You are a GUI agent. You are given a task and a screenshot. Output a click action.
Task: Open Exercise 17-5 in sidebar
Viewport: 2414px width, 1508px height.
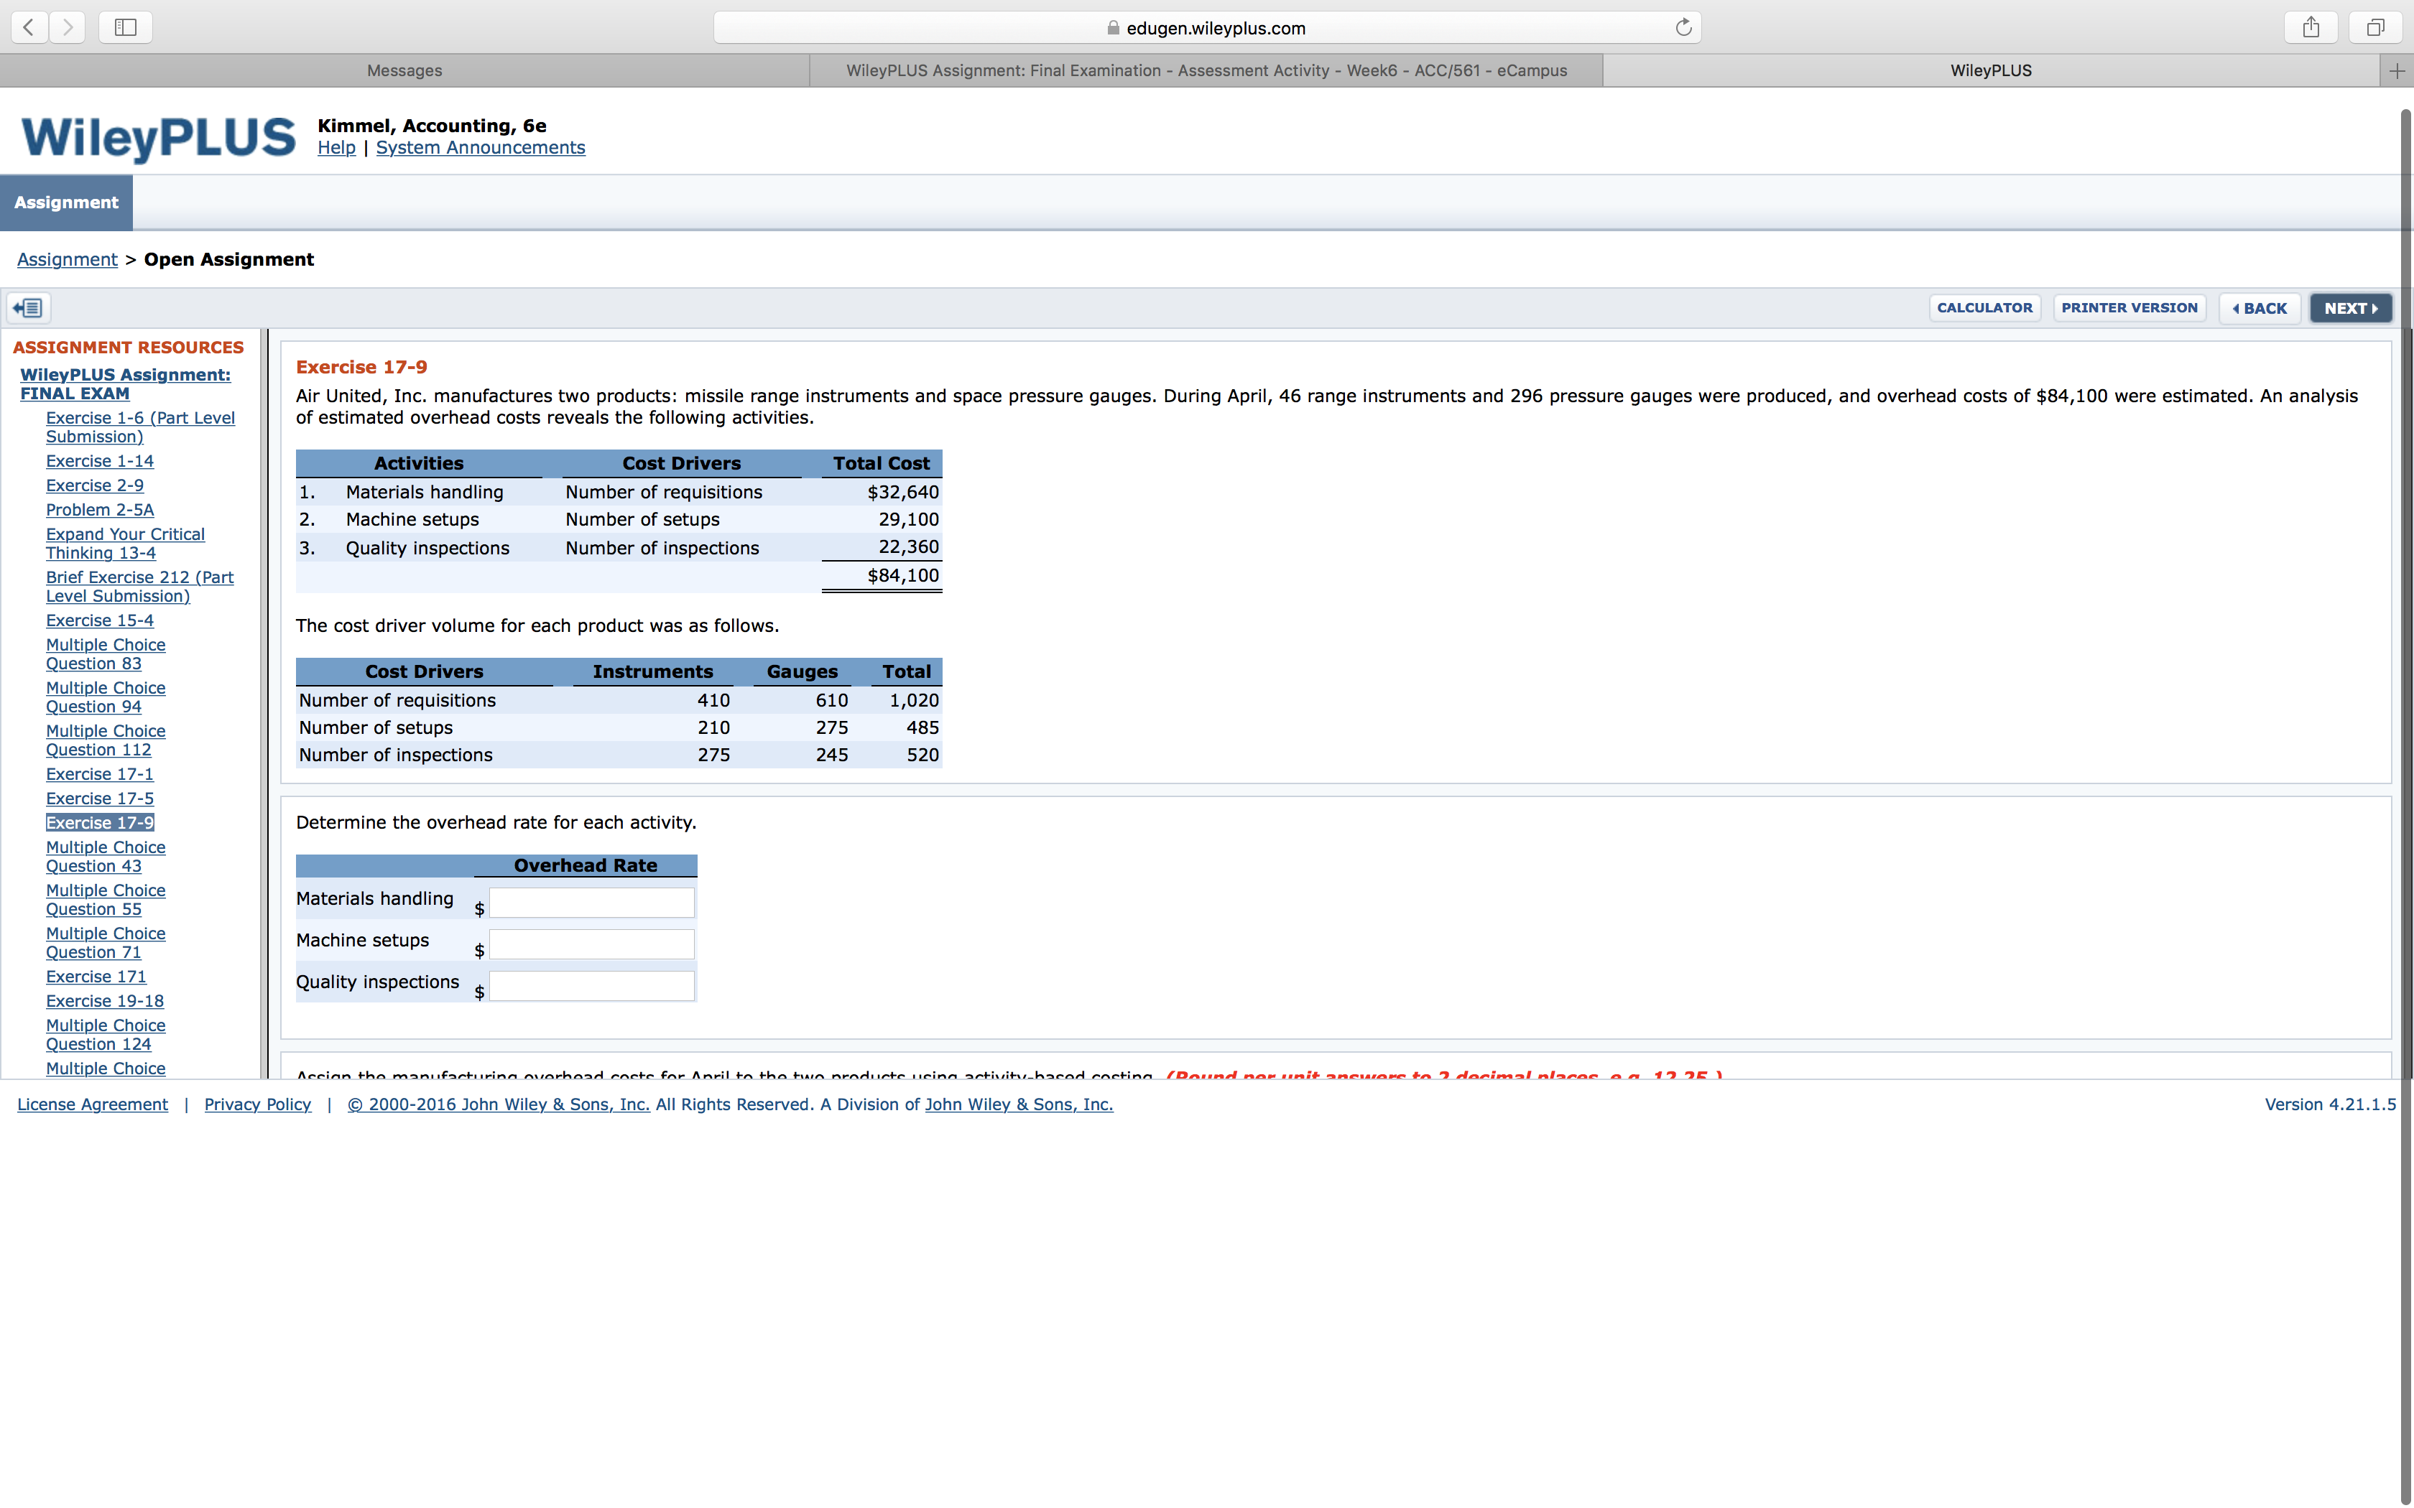[x=100, y=798]
